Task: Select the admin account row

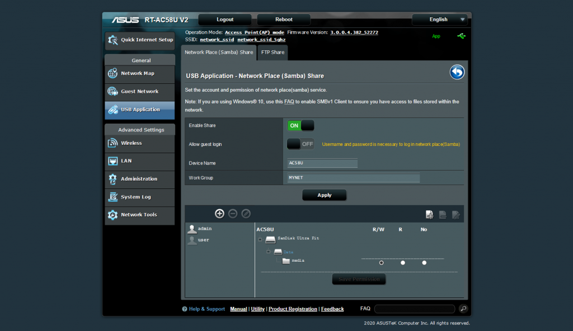Action: 200,229
